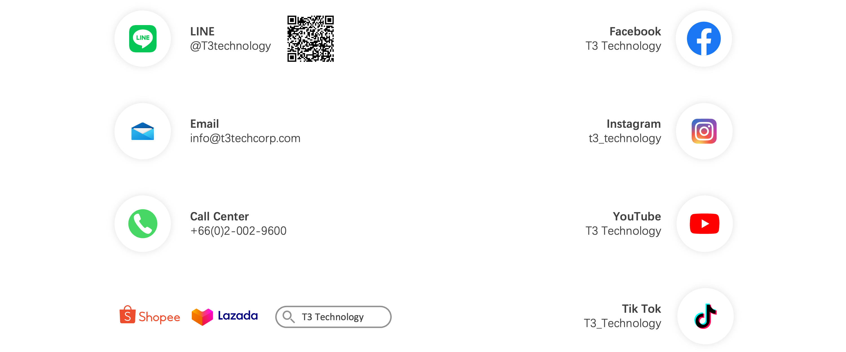The width and height of the screenshot is (846, 352).
Task: Click the green phone call icon
Action: [x=142, y=224]
